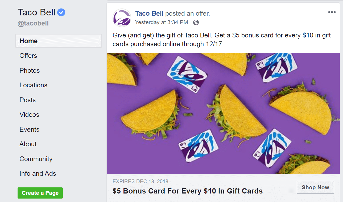Open the Videos section
343x202 pixels.
tap(29, 115)
